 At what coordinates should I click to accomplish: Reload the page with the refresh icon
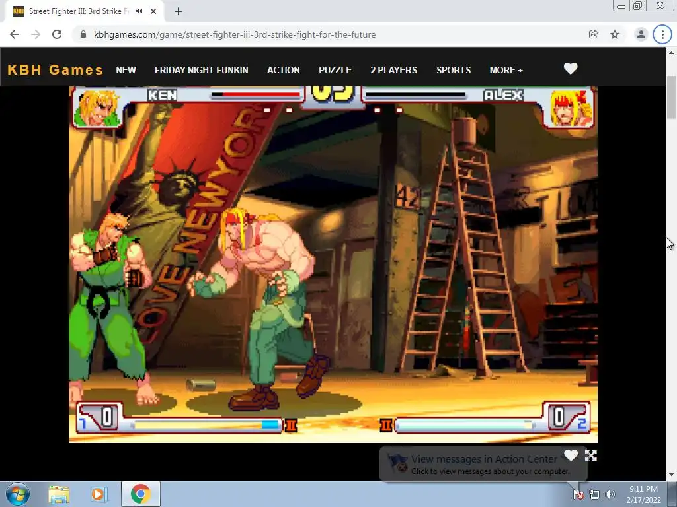pyautogui.click(x=57, y=34)
